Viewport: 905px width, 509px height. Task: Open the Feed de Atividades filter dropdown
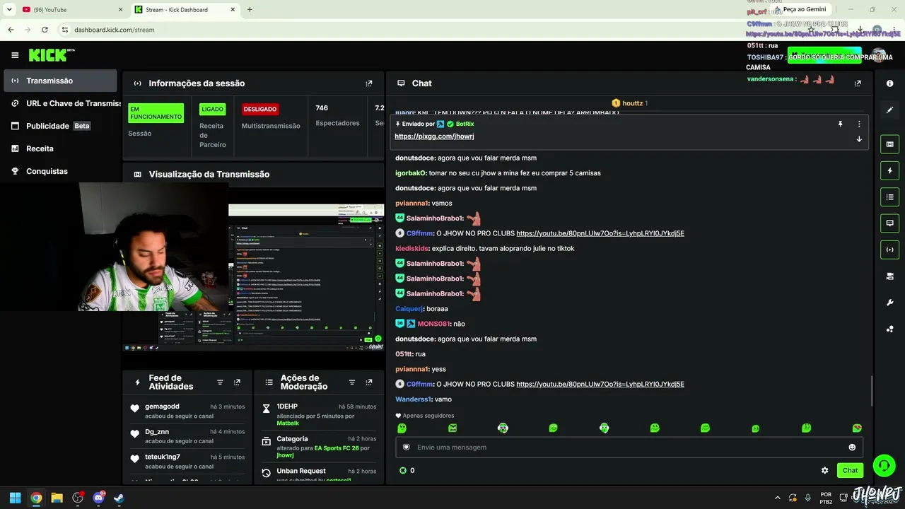(x=220, y=382)
